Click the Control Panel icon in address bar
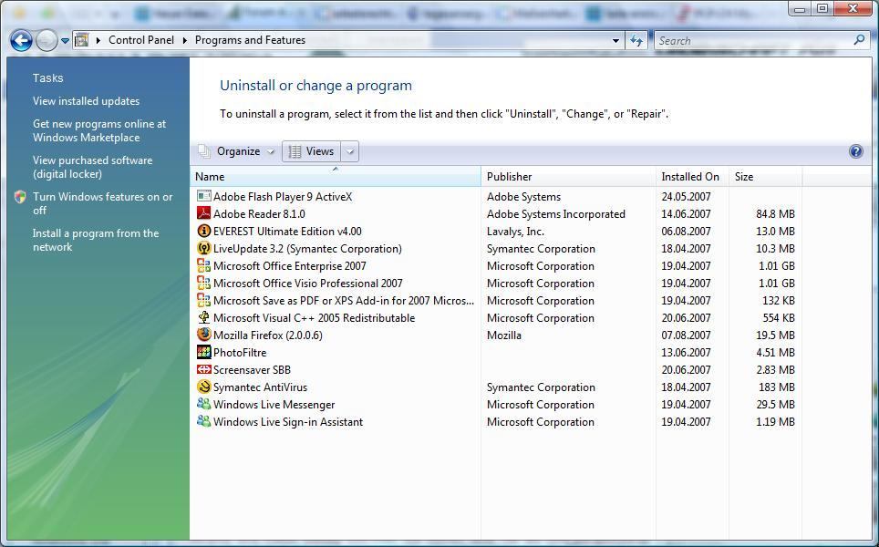879x547 pixels. 82,40
